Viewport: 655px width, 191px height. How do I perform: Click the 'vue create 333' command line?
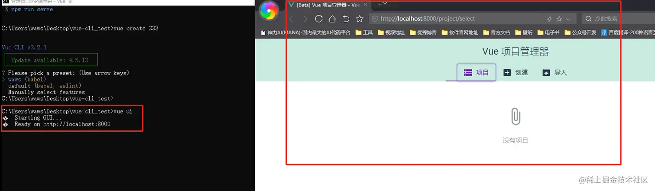click(x=80, y=28)
